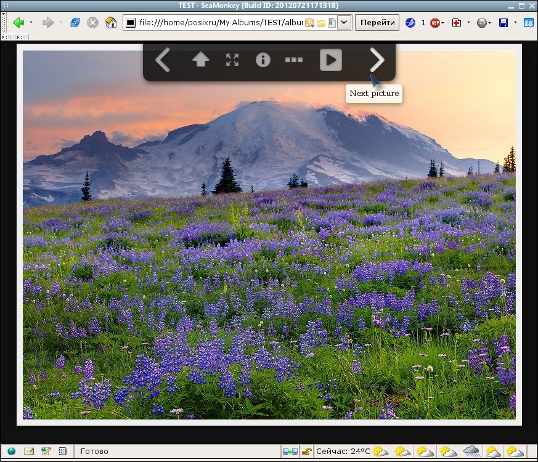The image size is (538, 462).
Task: Expand the address bar history dropdown
Action: click(x=344, y=23)
